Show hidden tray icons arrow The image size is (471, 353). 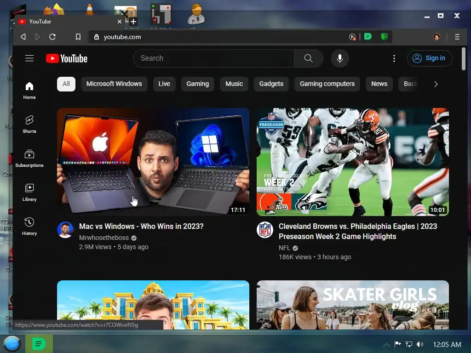pyautogui.click(x=386, y=345)
